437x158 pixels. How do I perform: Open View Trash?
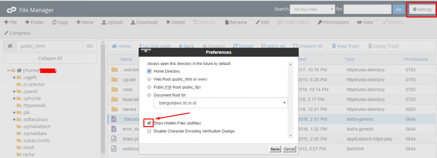coord(346,46)
